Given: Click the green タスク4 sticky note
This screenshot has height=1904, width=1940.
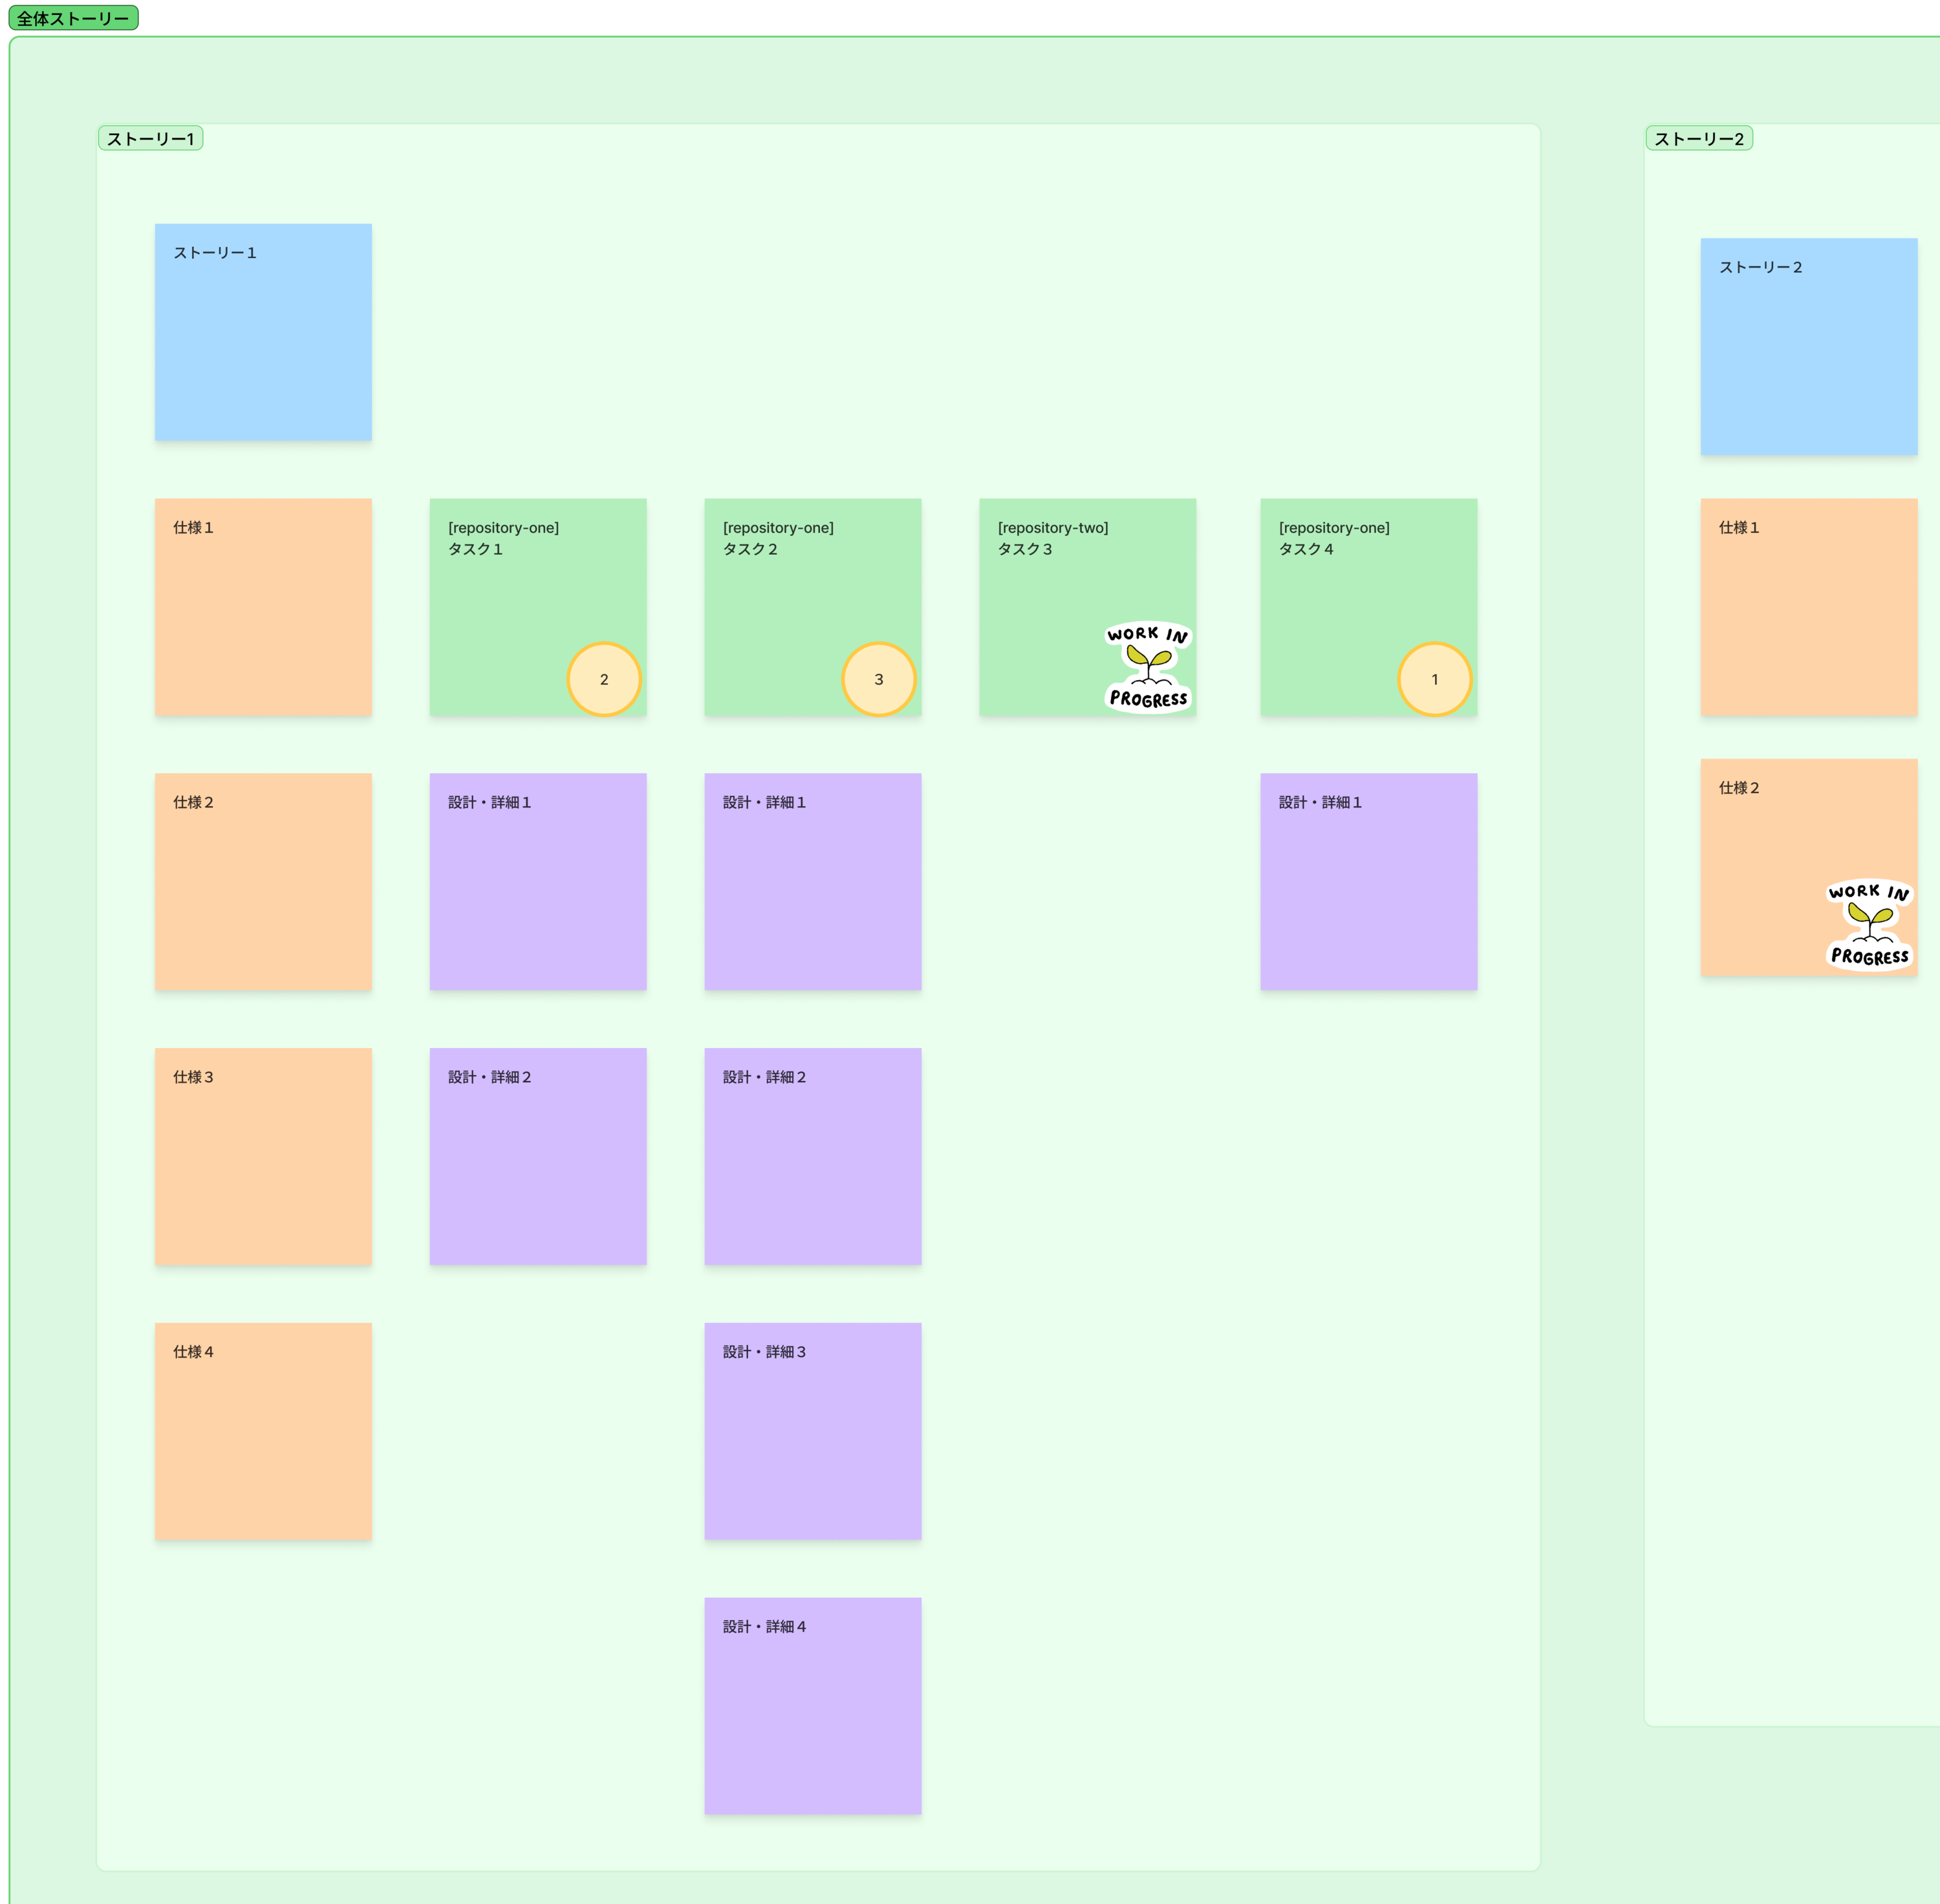Looking at the screenshot, I should click(1369, 607).
